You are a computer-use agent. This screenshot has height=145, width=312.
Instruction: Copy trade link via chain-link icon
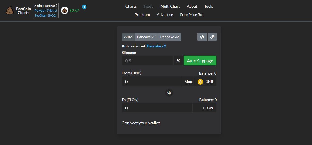click(x=212, y=37)
